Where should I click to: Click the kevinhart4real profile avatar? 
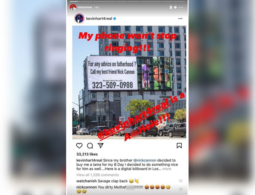pyautogui.click(x=79, y=18)
